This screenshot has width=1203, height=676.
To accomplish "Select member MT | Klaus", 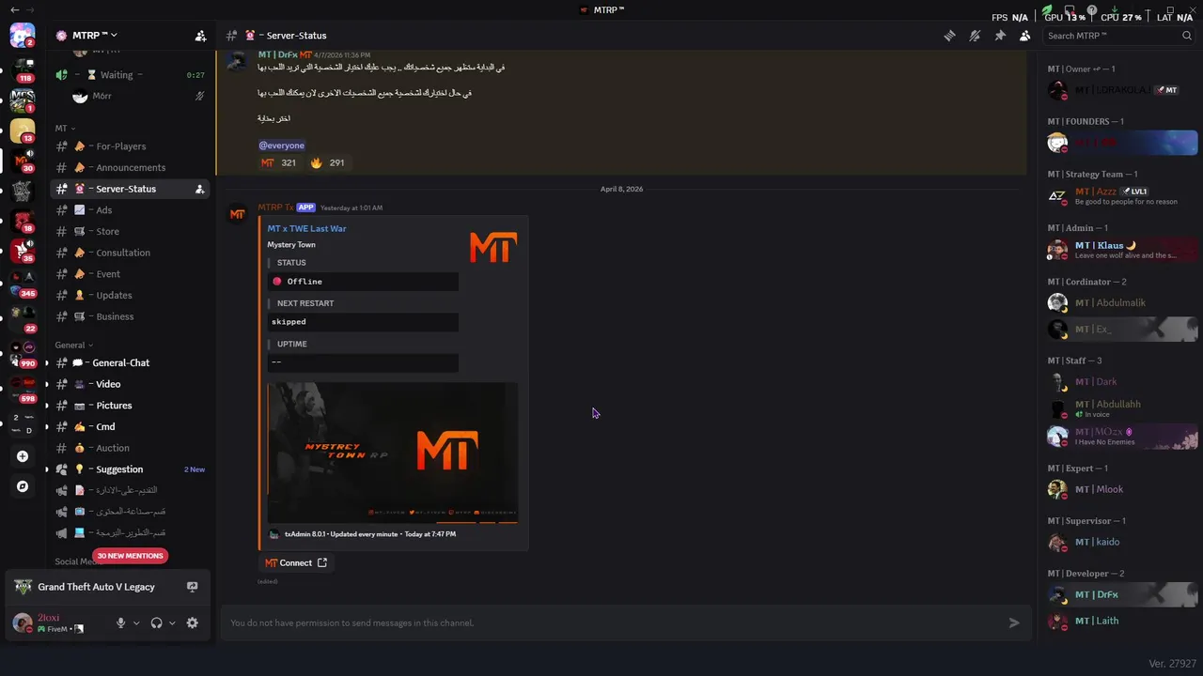I will pos(1123,250).
